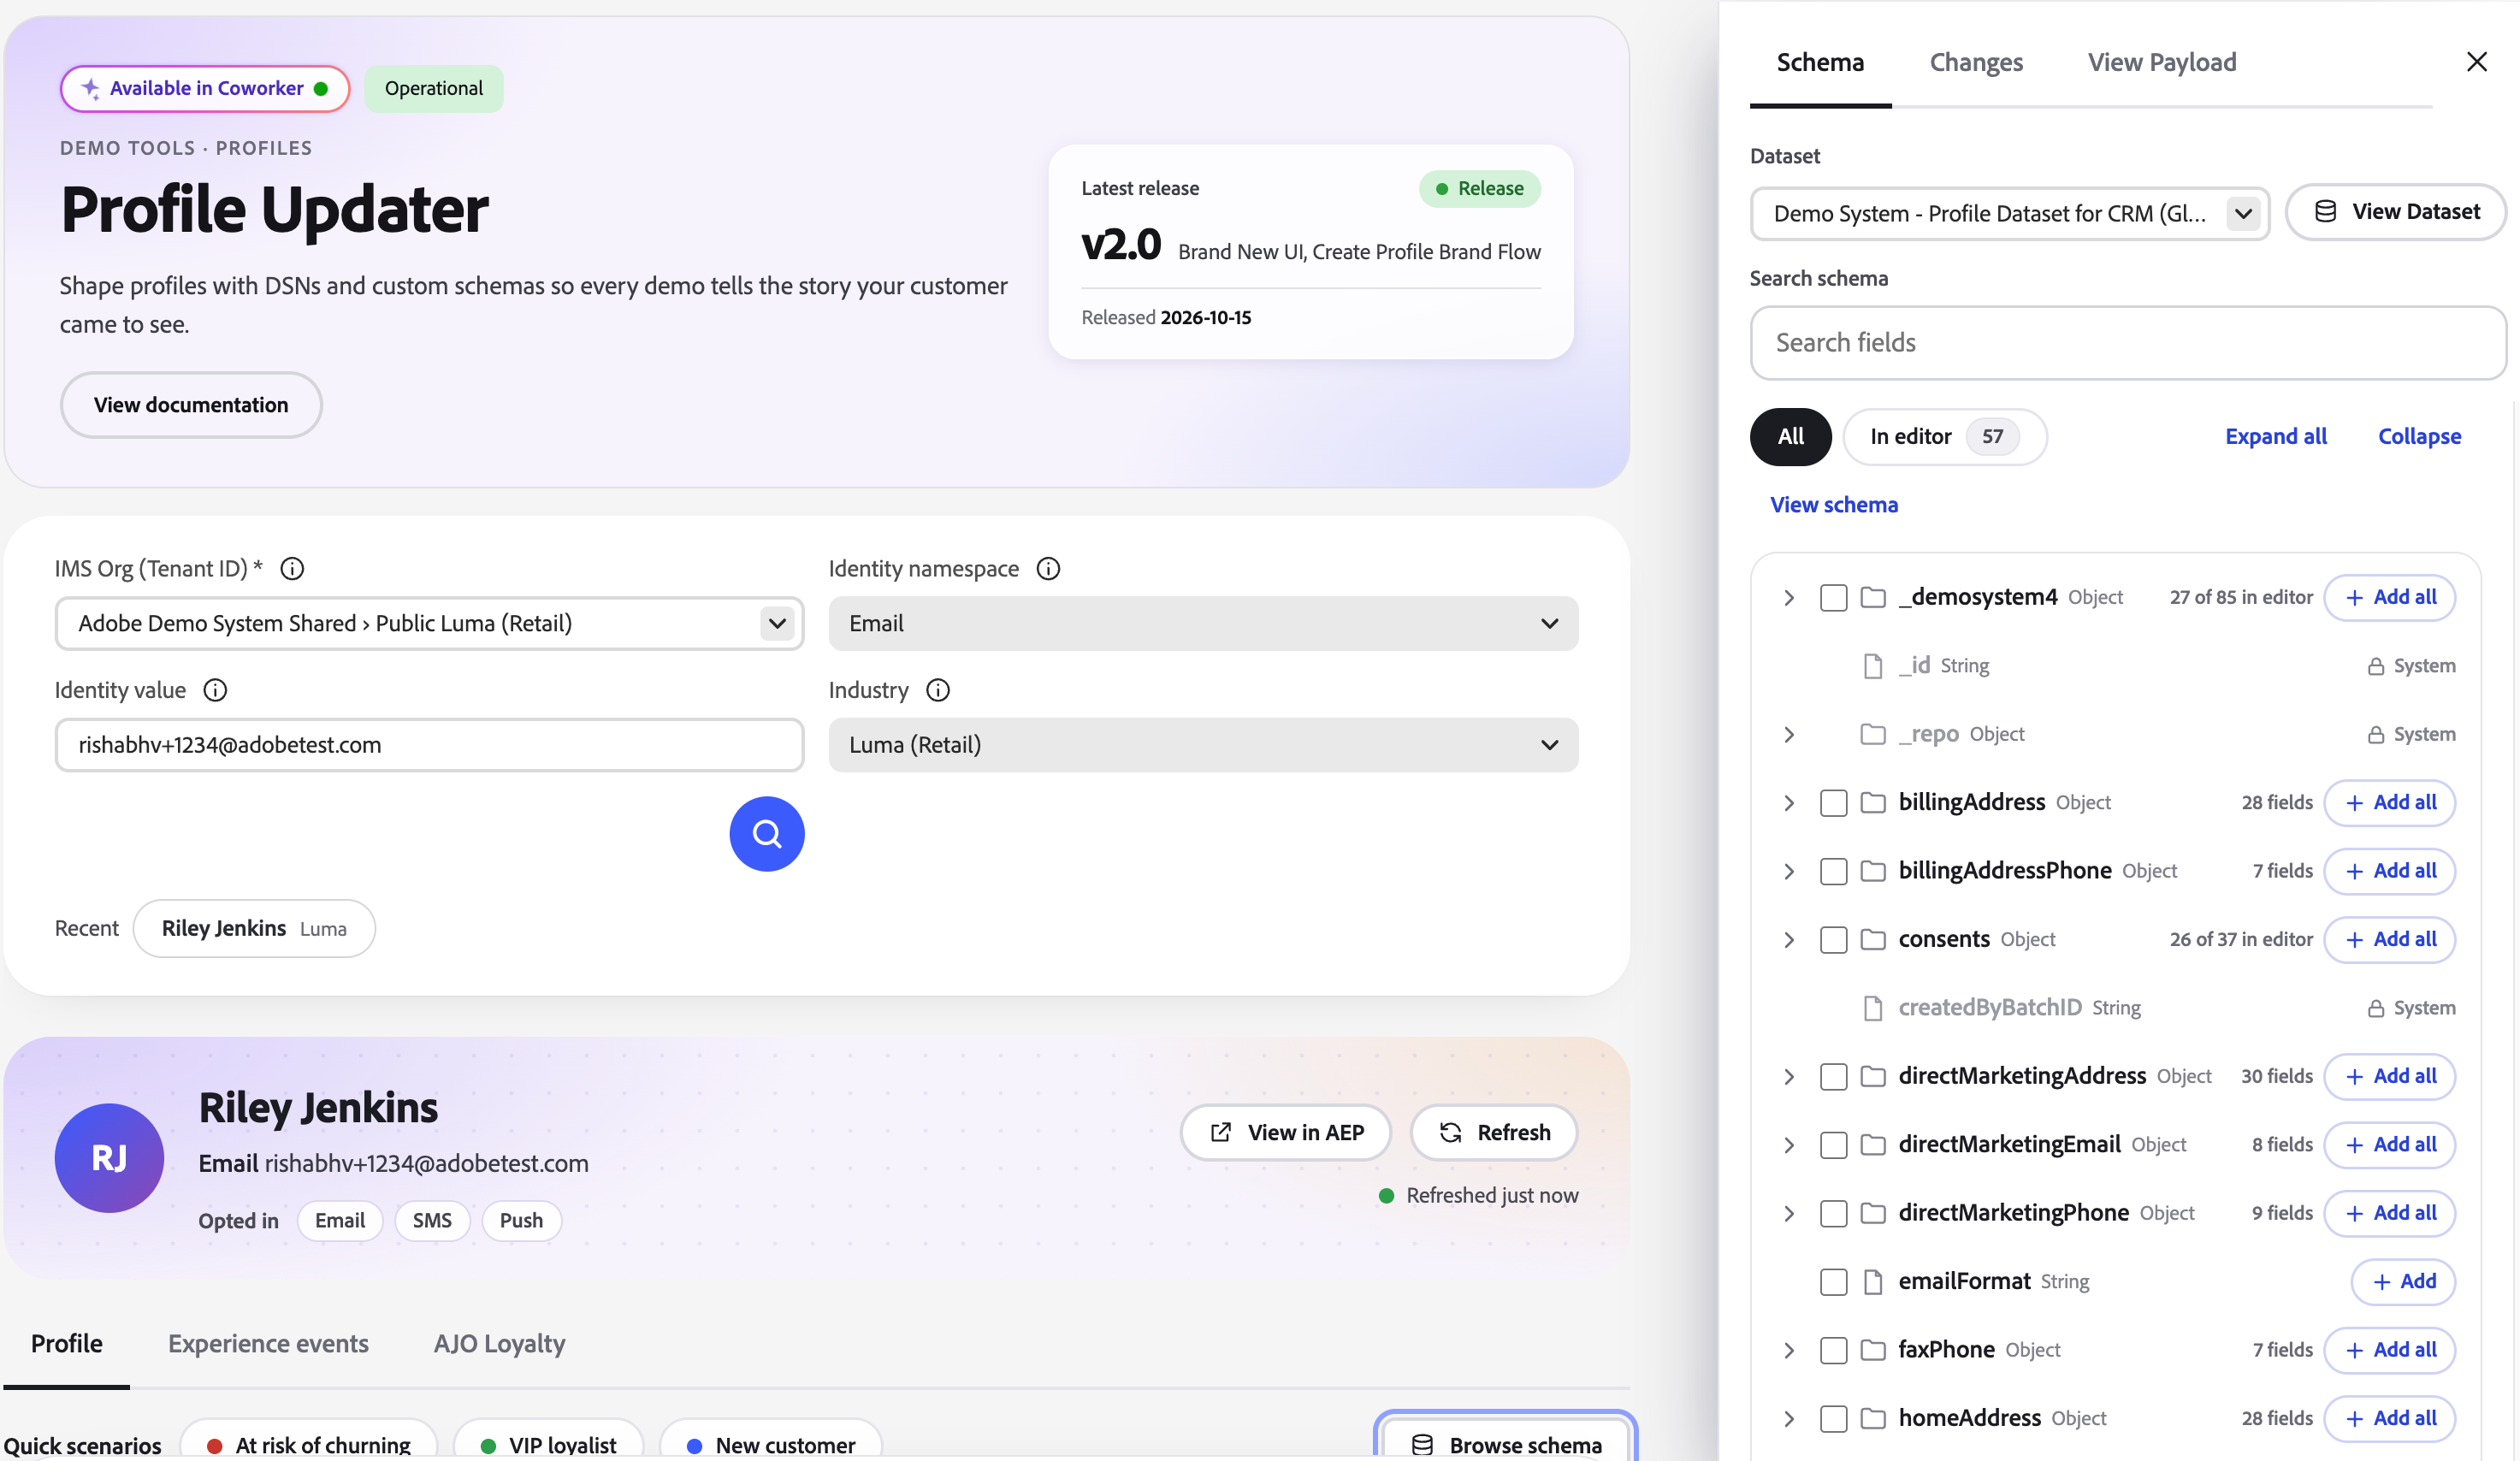Viewport: 2520px width, 1461px height.
Task: Check the billingAddress object checkbox
Action: (x=1833, y=803)
